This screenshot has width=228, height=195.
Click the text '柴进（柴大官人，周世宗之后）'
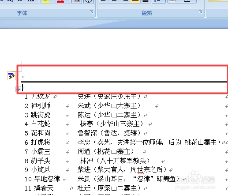click(x=122, y=170)
